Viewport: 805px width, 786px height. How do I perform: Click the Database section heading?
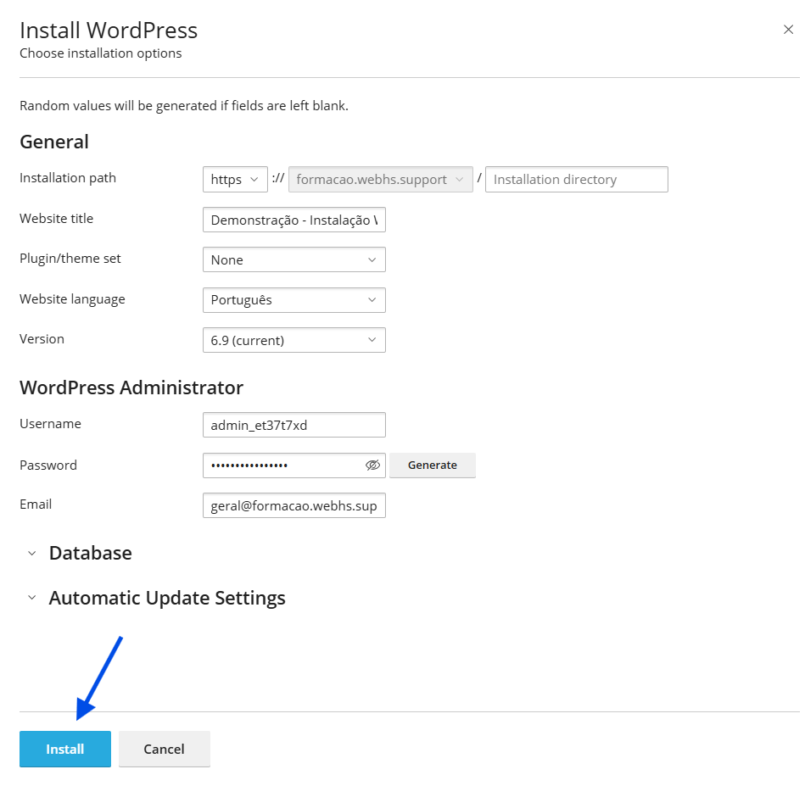pyautogui.click(x=91, y=553)
